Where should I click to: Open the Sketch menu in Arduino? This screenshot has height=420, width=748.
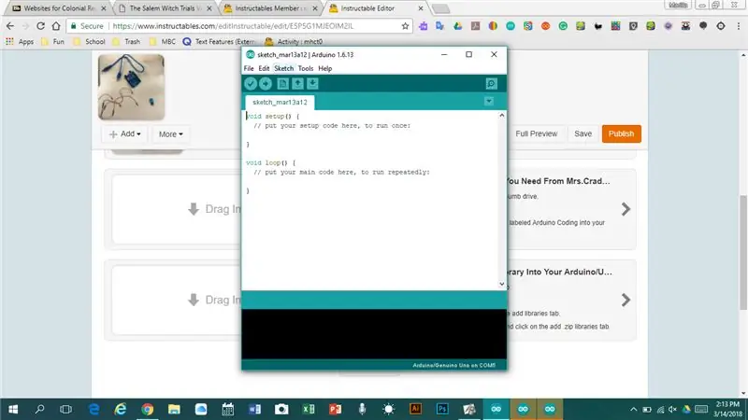284,68
